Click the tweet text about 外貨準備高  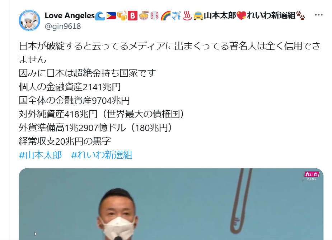95,128
